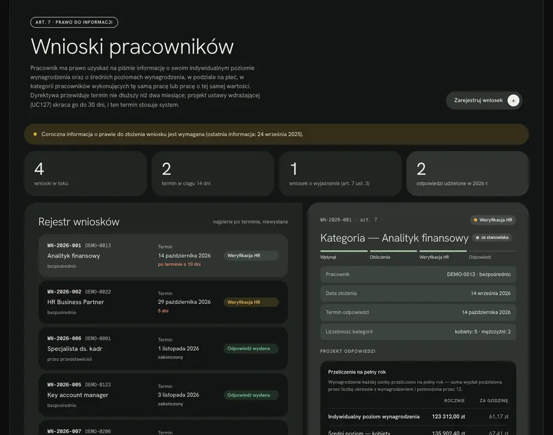The image size is (553, 435).
Task: Click the 123 312,00 zł value
Action: [448, 416]
